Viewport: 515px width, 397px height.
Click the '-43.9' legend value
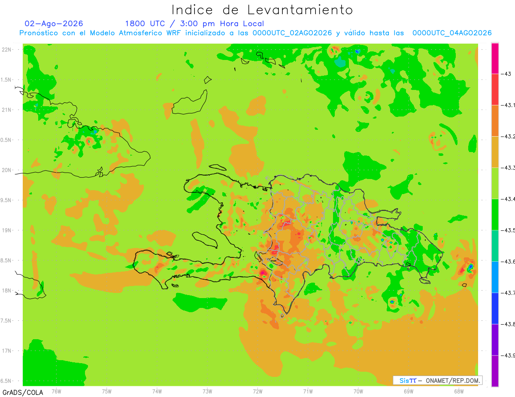click(x=507, y=355)
